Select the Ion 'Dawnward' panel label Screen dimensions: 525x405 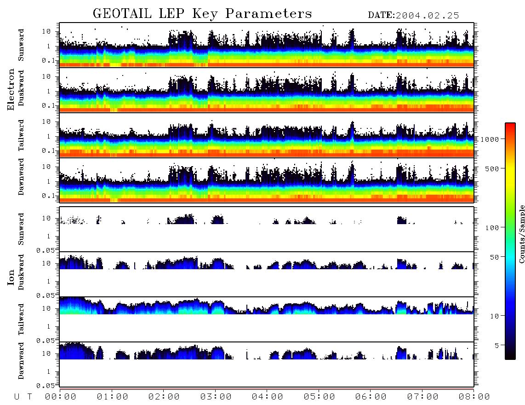point(21,361)
